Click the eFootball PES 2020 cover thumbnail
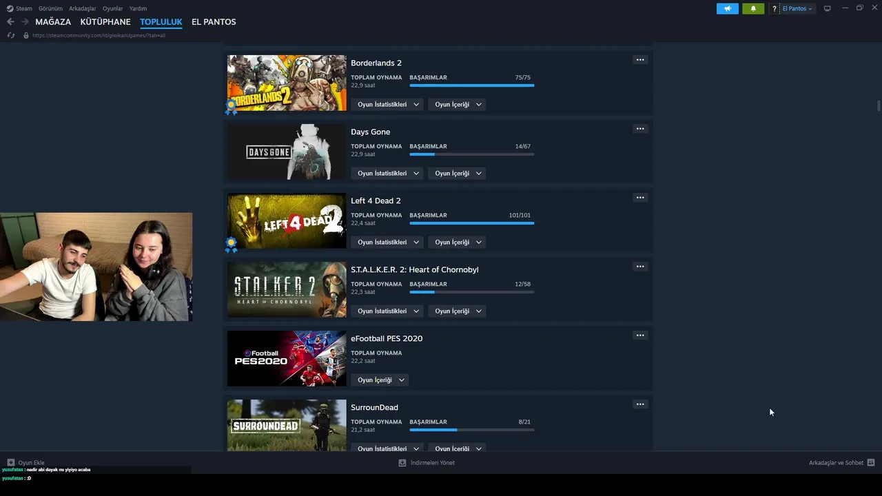 [x=287, y=358]
